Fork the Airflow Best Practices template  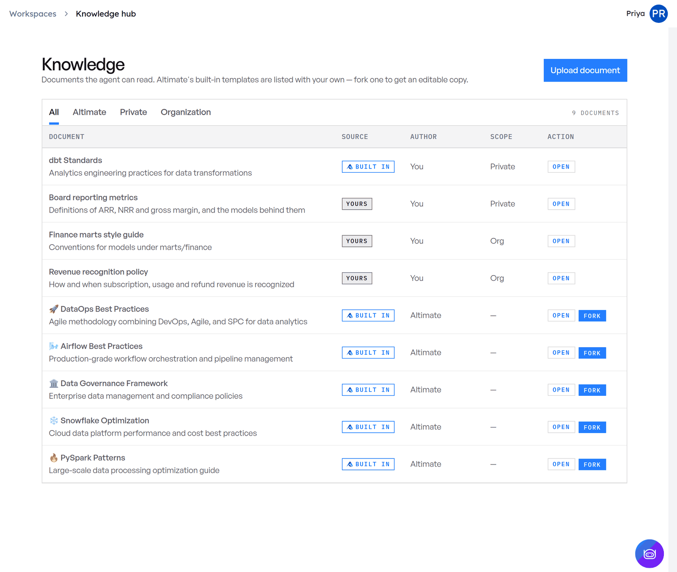(592, 353)
